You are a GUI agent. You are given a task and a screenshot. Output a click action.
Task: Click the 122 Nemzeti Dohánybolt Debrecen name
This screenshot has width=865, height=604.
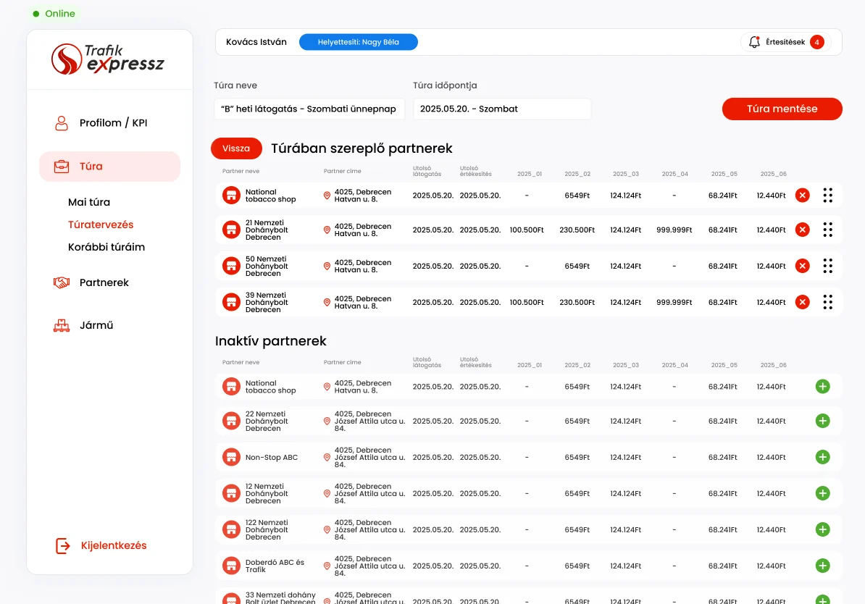pos(267,529)
